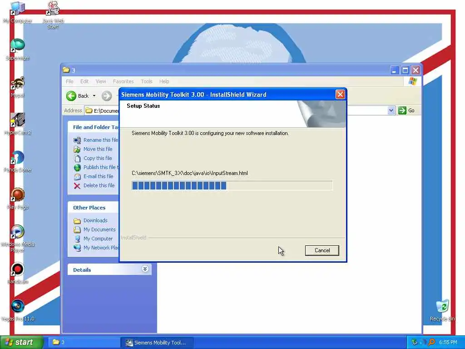Click the Delete this file link
Viewport: 465px width, 349px height.
(99, 185)
